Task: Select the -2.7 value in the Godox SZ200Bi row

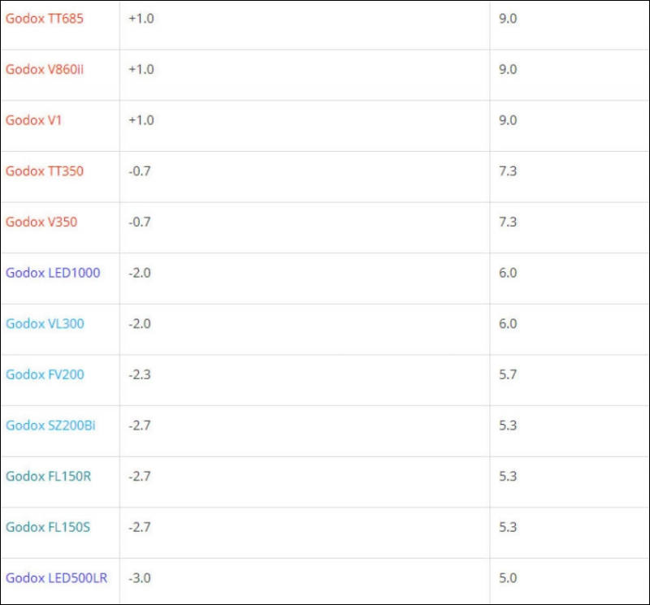Action: [x=140, y=426]
